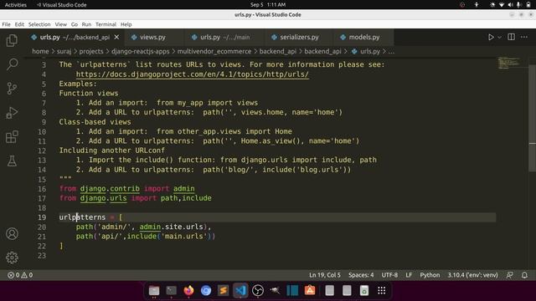
Task: Click Visual Studio Code dock icon
Action: [240, 290]
